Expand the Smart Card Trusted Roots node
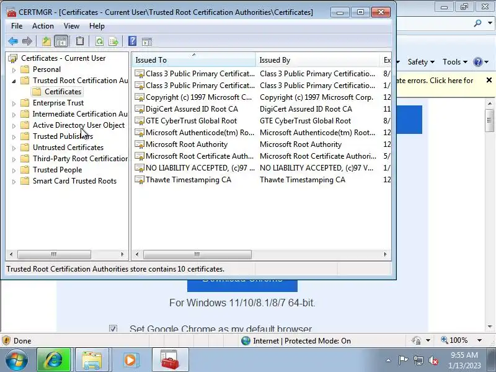496x372 pixels. 14,182
